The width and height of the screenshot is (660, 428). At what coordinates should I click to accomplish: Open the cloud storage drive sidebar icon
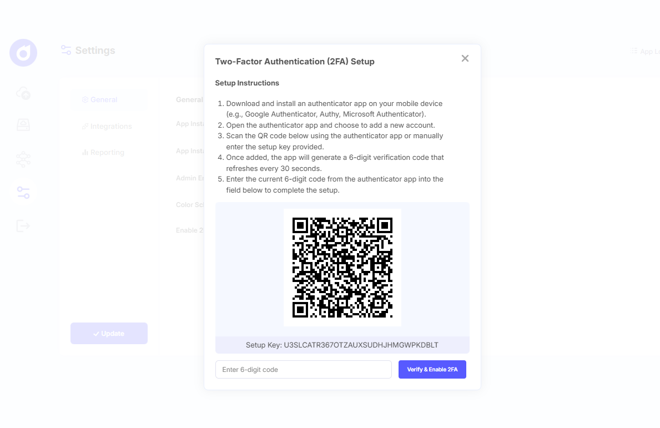tap(23, 125)
